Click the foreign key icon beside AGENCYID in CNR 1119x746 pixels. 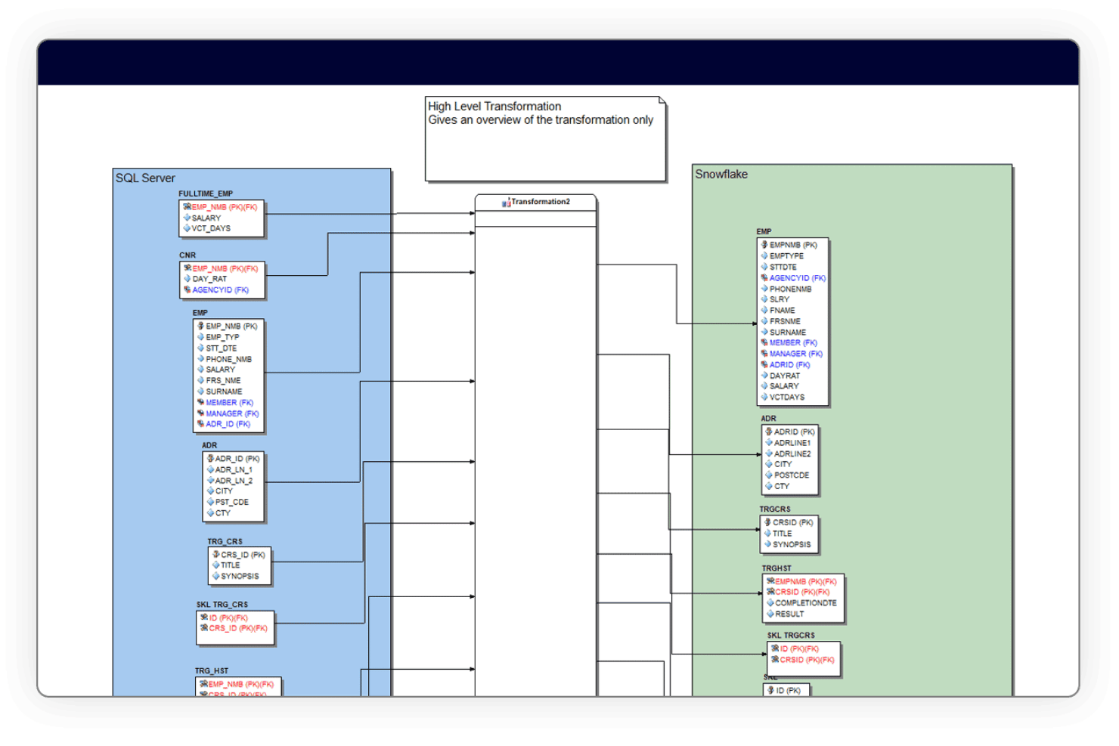point(188,290)
